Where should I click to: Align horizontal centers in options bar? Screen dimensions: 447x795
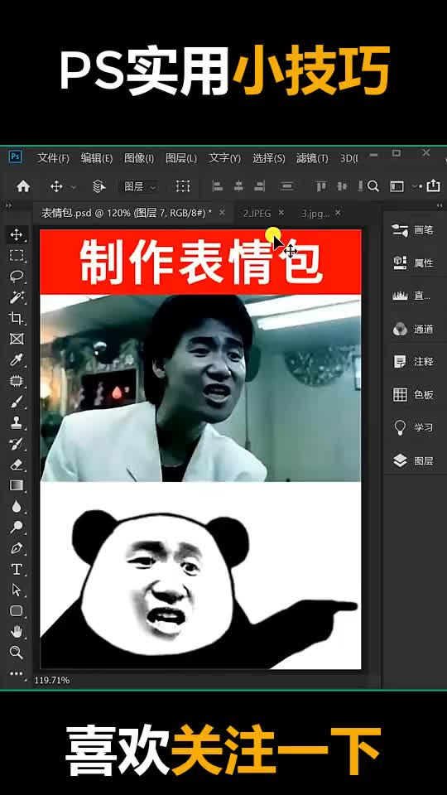[238, 186]
